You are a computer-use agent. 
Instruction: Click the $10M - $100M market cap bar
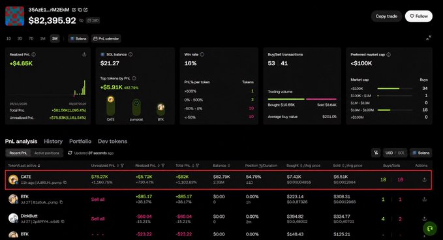[x=395, y=110]
